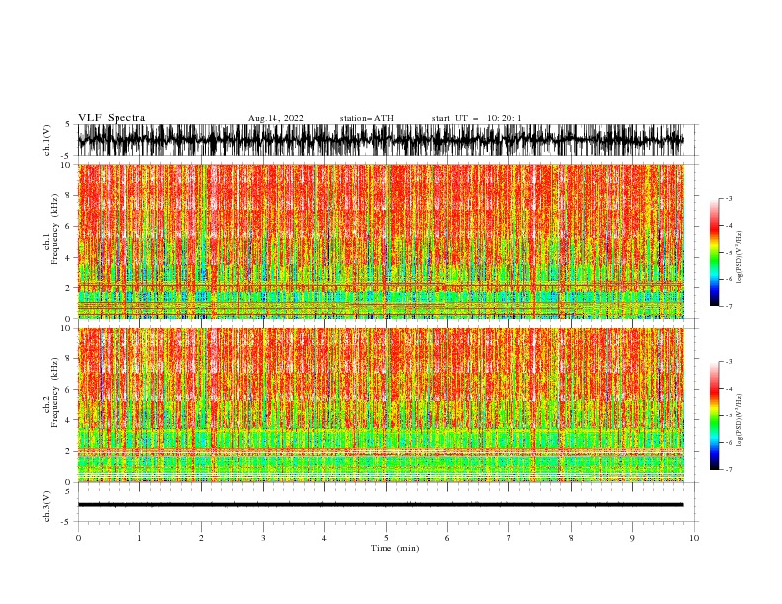Click the '-7' tick on ch.2 colorbar

click(x=728, y=469)
